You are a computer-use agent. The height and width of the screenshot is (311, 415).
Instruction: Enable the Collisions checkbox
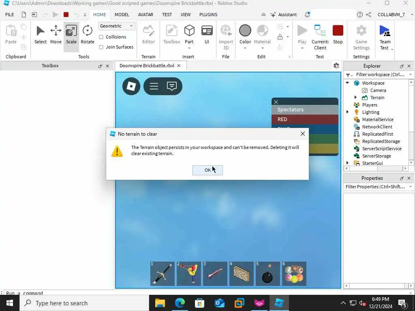101,37
